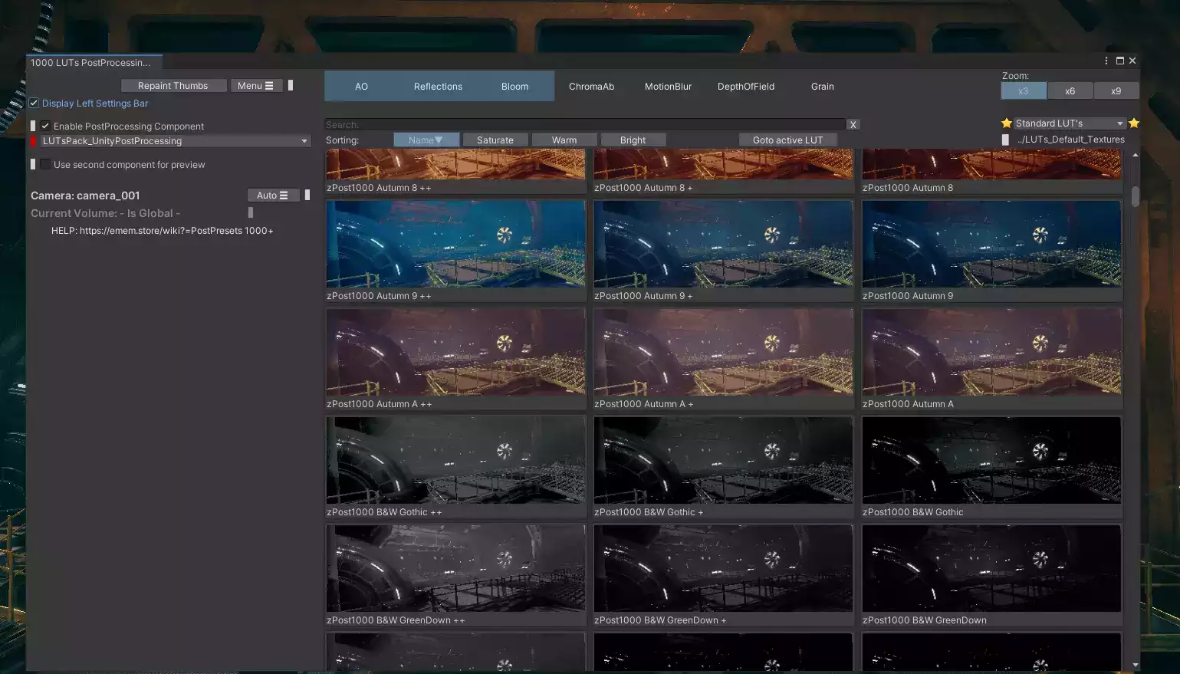
Task: Select the 1000 LUTs PostProcessing tab
Action: pos(94,63)
